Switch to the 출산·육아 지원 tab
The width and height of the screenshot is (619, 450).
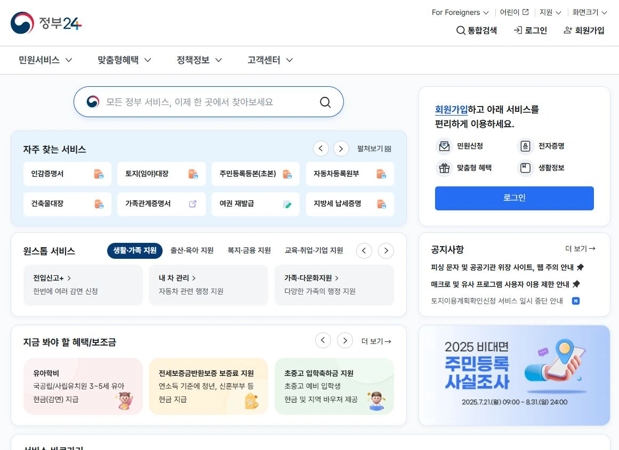click(x=191, y=250)
